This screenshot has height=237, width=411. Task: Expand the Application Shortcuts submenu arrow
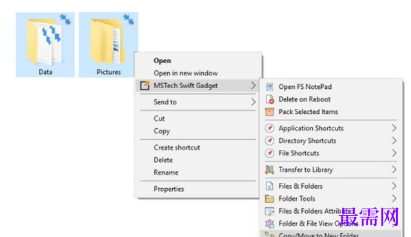point(394,128)
